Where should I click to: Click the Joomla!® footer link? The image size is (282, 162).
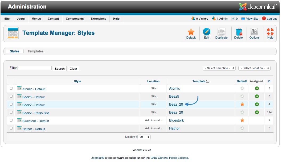[x=97, y=158]
